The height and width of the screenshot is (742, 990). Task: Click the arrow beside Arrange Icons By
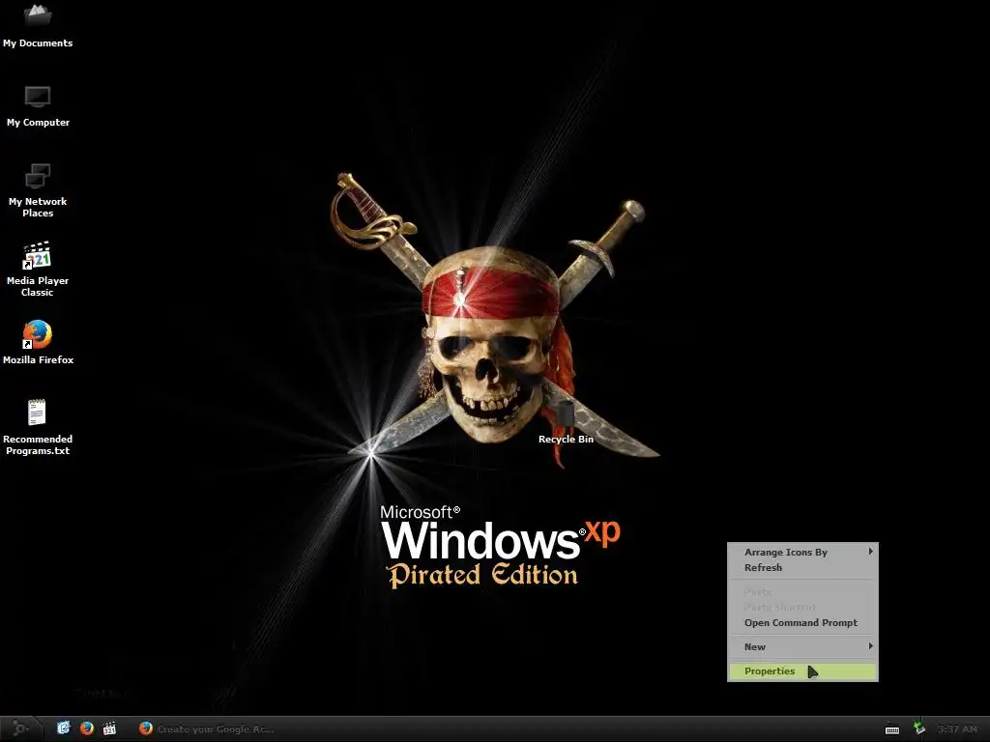[x=870, y=552]
